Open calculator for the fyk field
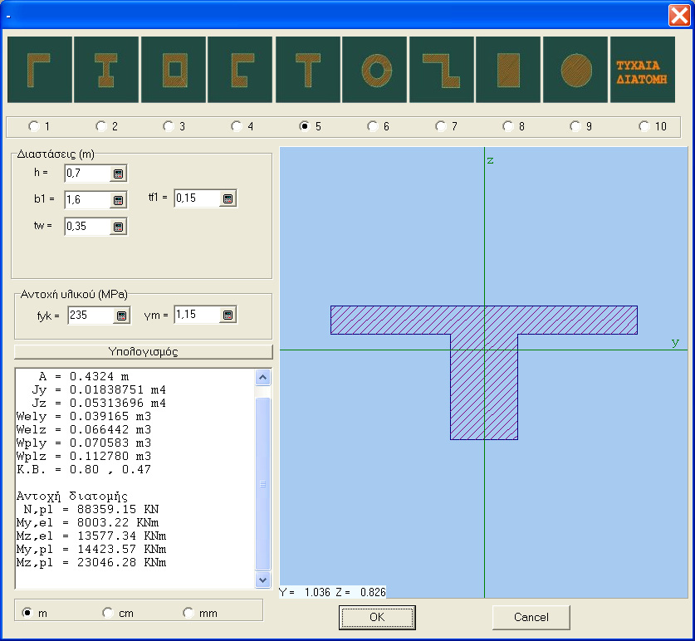This screenshot has width=695, height=641. (121, 316)
